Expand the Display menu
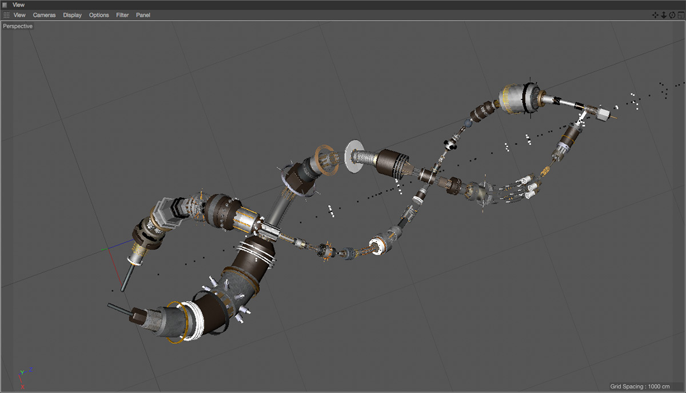This screenshot has width=686, height=393. (x=72, y=15)
